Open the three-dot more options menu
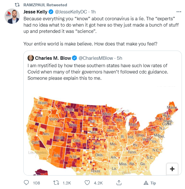Viewport: 185px width, 189px height. click(x=179, y=12)
